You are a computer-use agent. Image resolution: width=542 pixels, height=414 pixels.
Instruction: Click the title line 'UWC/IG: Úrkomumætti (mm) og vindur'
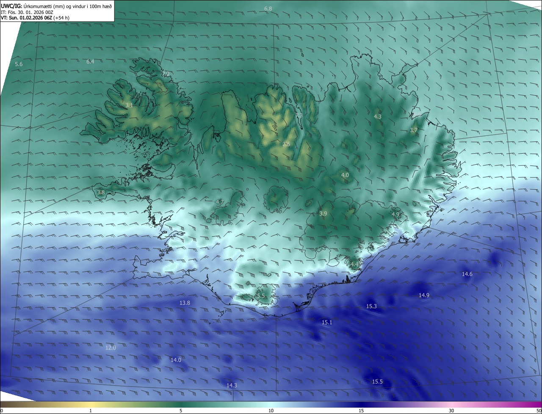pyautogui.click(x=56, y=6)
